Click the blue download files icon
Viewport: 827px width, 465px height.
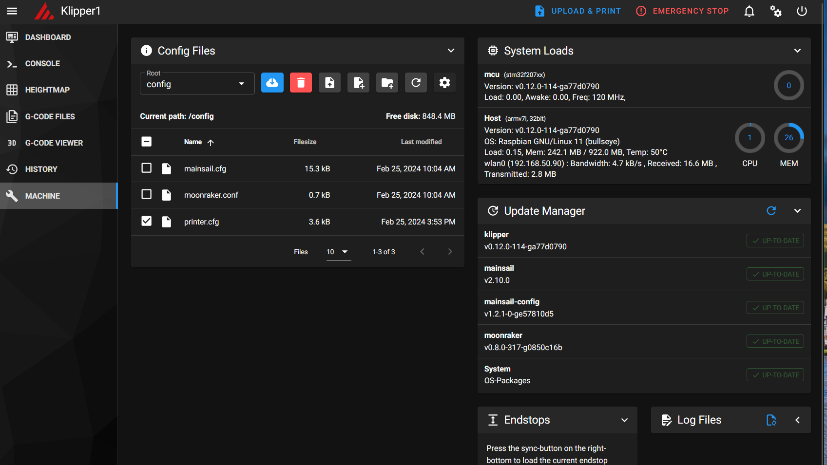click(x=272, y=83)
